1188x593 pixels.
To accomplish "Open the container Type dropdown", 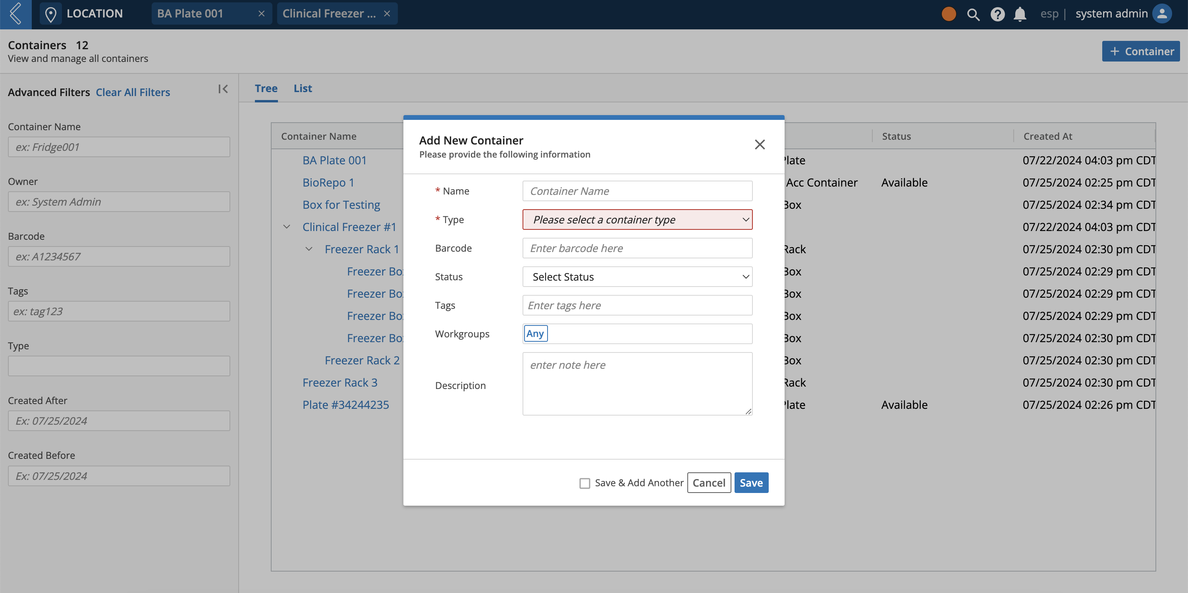I will click(x=637, y=219).
